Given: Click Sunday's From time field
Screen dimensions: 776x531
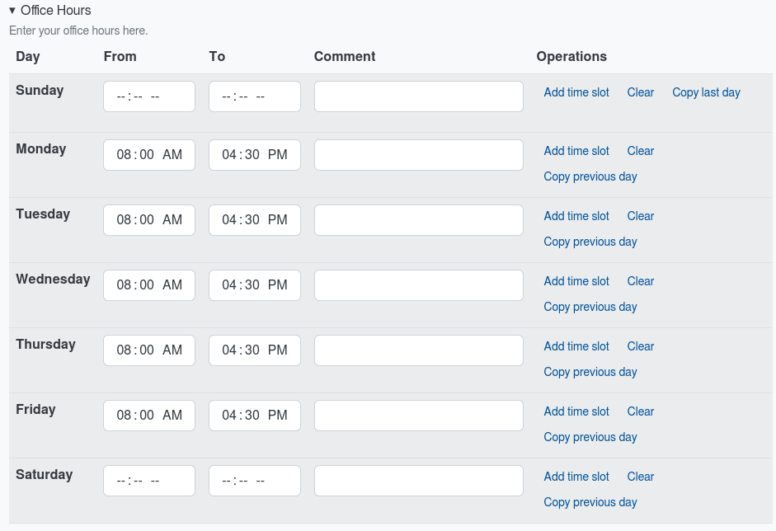Looking at the screenshot, I should pos(148,96).
